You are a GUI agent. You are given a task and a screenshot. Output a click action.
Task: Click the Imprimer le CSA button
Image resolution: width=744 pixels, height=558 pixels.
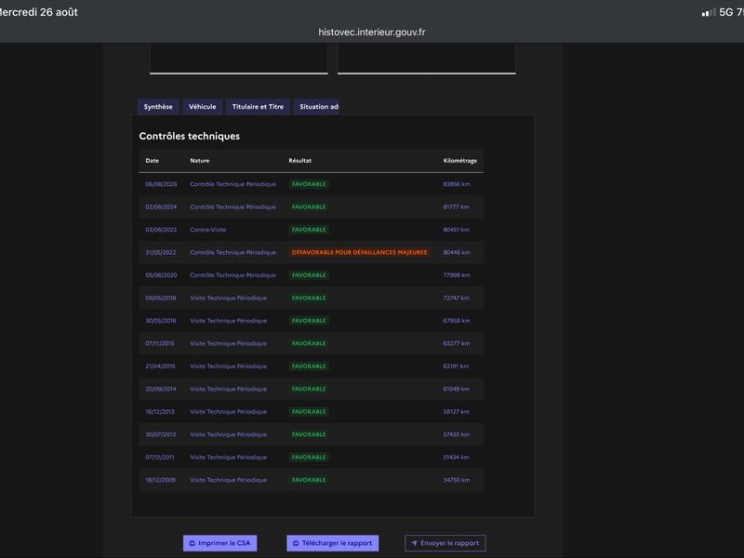point(219,543)
